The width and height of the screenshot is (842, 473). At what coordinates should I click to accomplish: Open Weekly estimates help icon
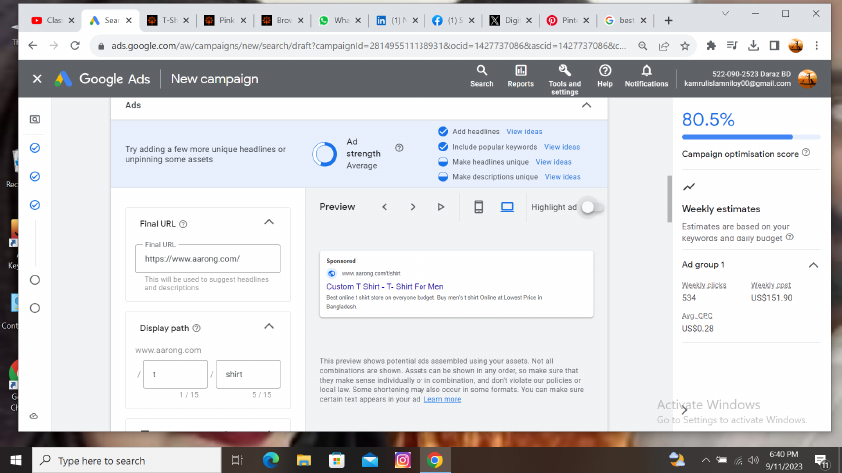[x=789, y=237]
